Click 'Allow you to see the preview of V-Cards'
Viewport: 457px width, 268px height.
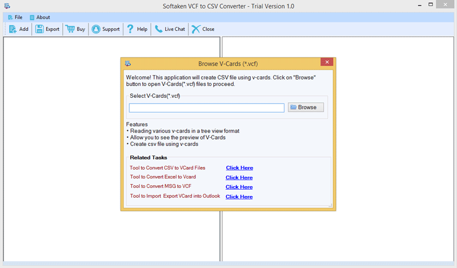[178, 137]
